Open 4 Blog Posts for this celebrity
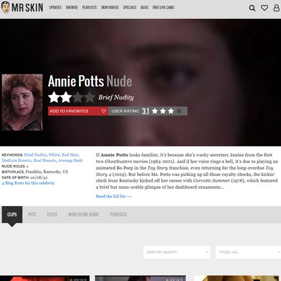This screenshot has height=281, width=281. coord(28,183)
